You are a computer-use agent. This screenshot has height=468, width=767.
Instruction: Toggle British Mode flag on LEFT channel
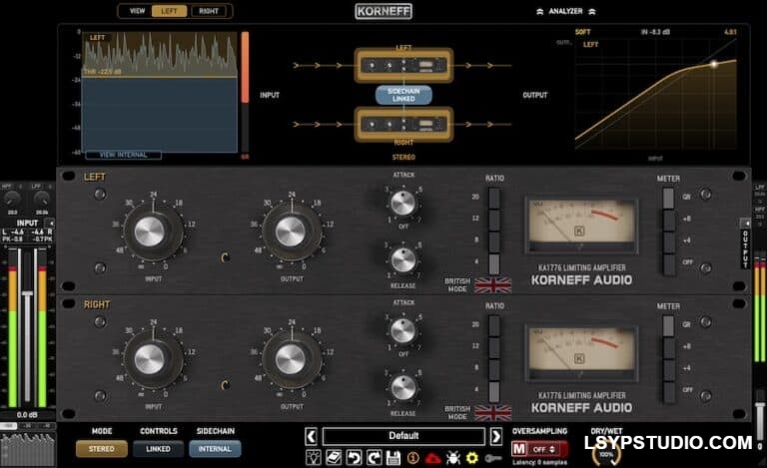point(492,285)
